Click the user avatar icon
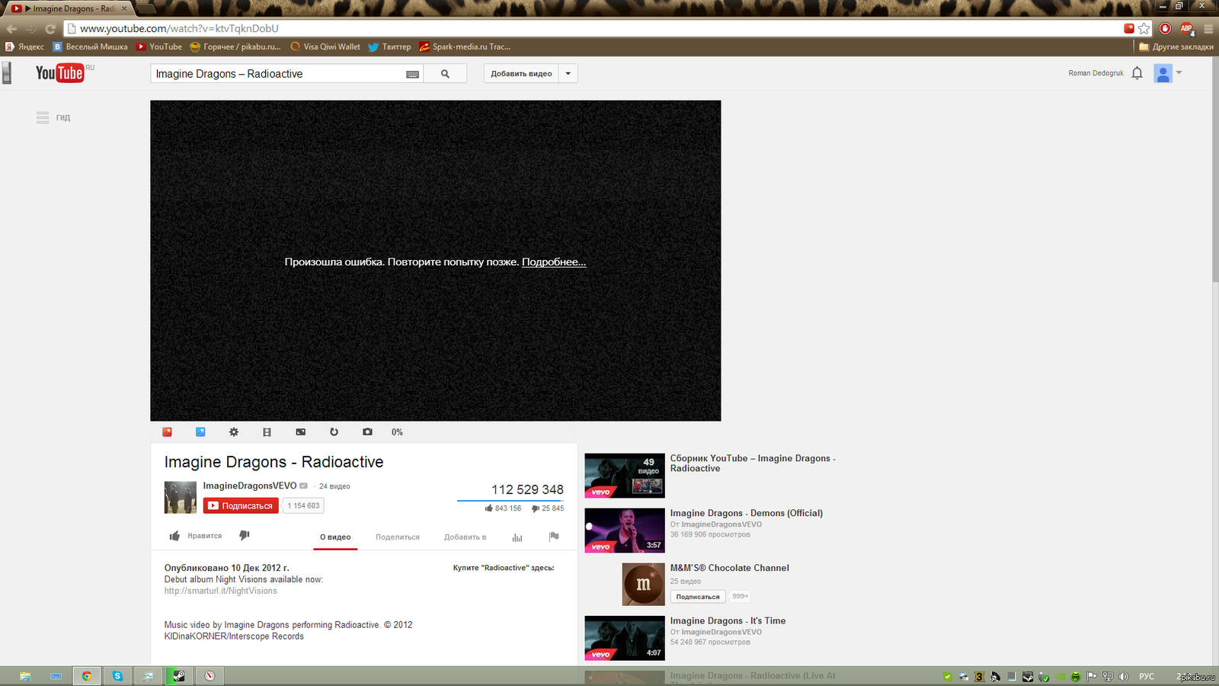1219x686 pixels. click(x=1163, y=73)
